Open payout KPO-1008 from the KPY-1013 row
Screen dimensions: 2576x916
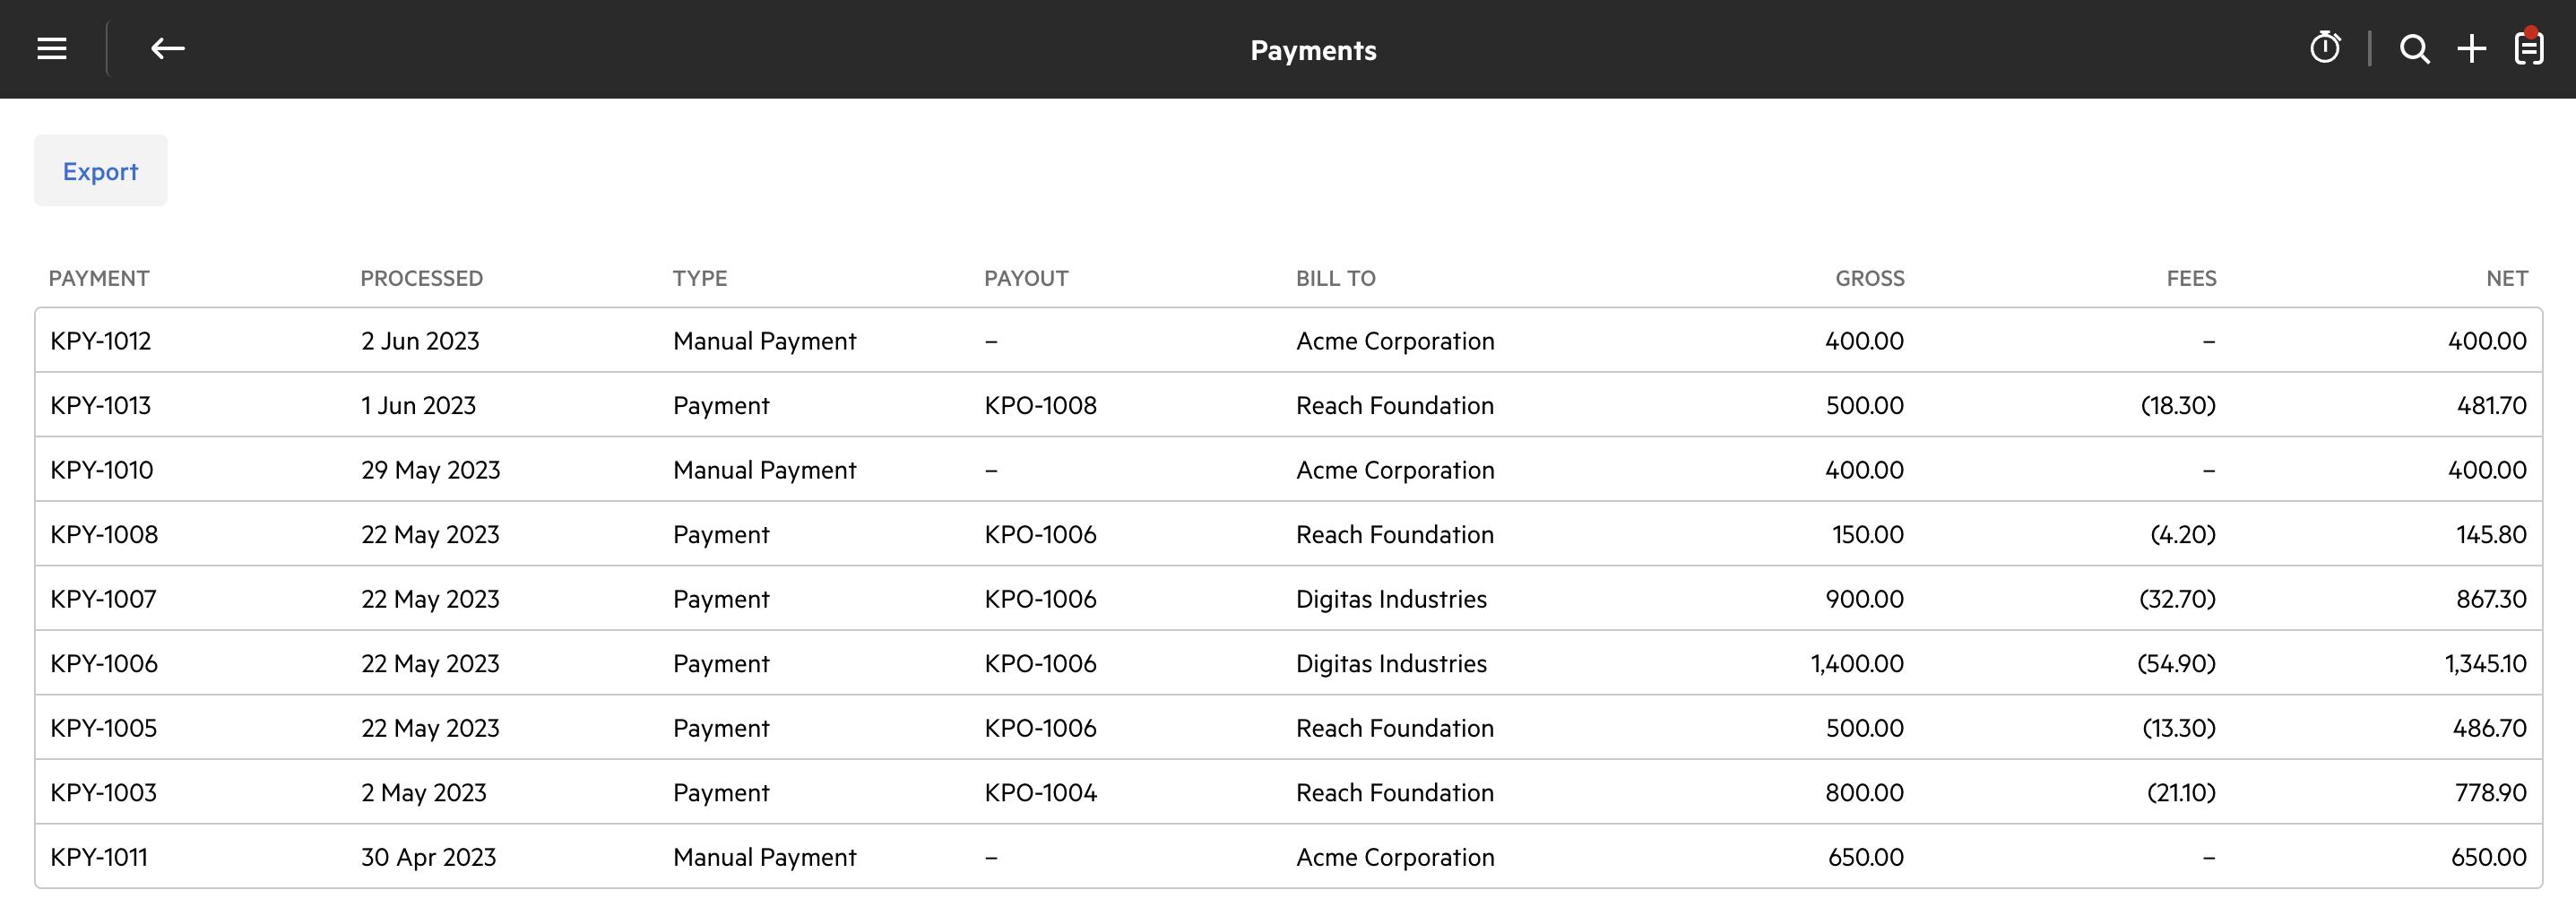1040,405
